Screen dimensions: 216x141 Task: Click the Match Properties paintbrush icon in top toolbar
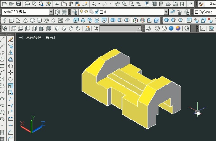click(x=78, y=4)
